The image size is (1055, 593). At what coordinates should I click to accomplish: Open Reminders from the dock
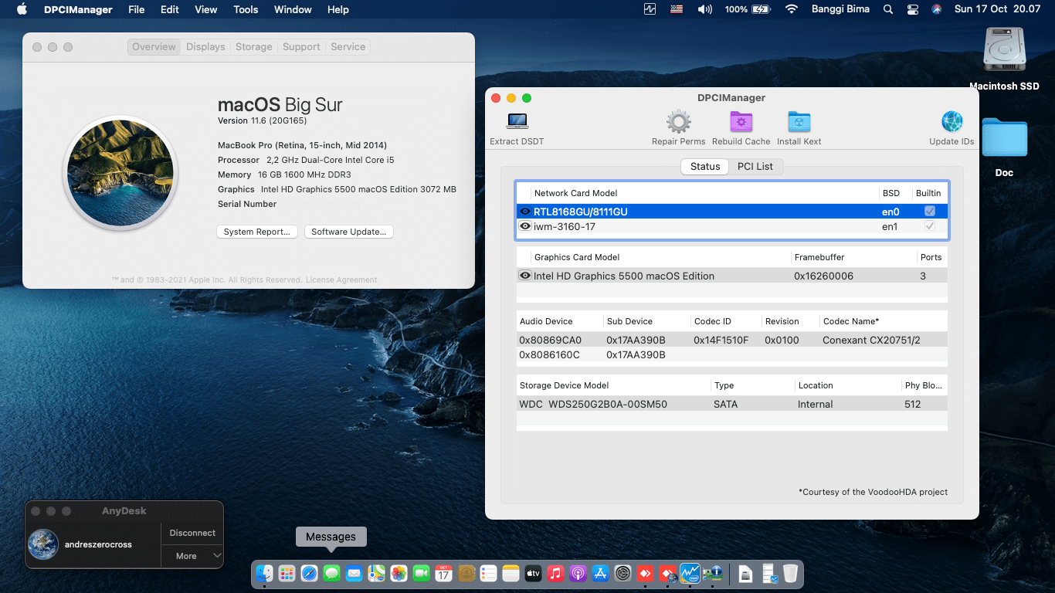[x=488, y=574]
